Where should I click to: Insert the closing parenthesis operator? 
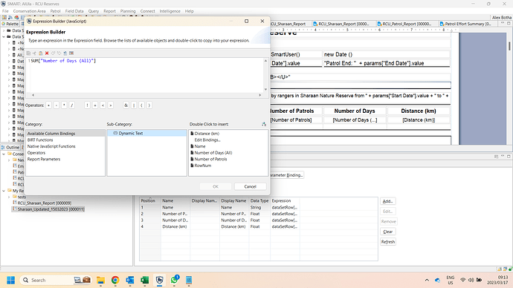pos(149,105)
